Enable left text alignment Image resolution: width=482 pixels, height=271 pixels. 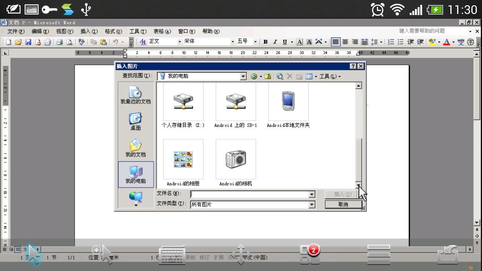336,42
